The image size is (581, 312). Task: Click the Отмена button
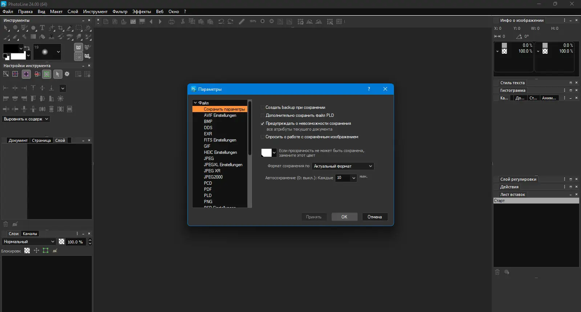click(x=375, y=217)
